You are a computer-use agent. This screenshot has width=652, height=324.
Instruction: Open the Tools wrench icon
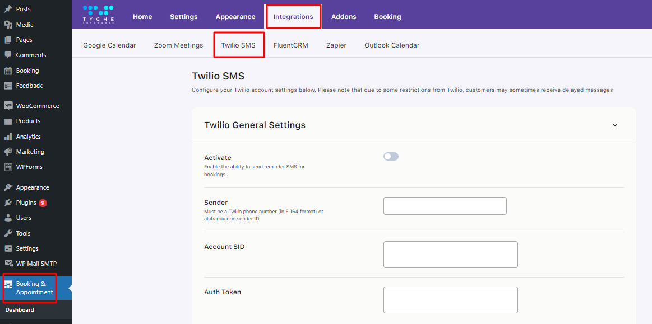pyautogui.click(x=8, y=233)
